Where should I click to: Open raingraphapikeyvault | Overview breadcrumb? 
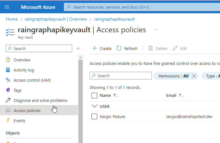coord(56,19)
